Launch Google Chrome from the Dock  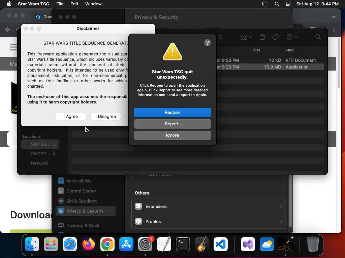[107, 244]
